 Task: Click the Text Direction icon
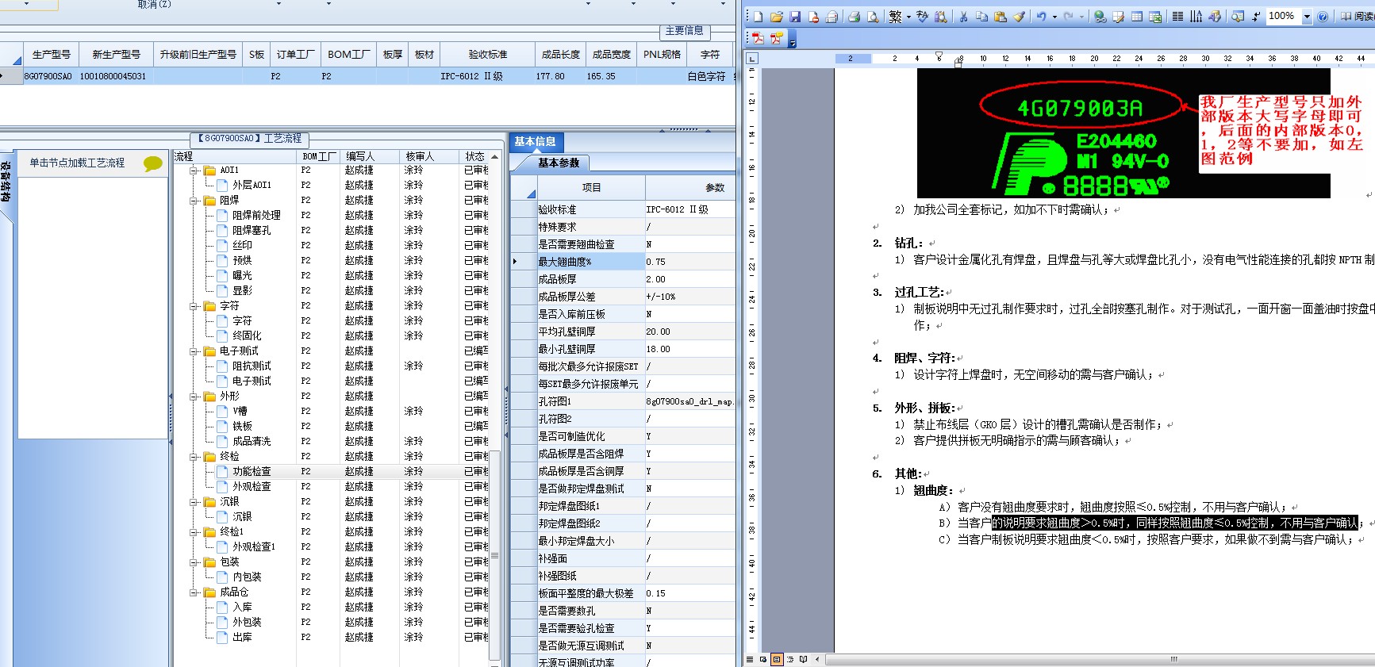[x=1196, y=16]
